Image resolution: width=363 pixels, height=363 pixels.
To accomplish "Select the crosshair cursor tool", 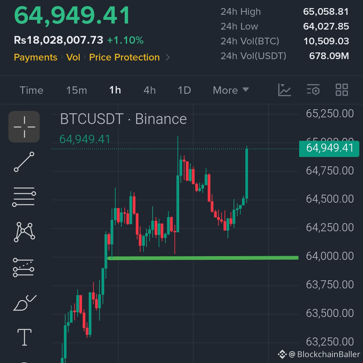I will [x=24, y=127].
